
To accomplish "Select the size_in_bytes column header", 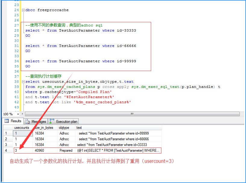I will click(45, 128).
